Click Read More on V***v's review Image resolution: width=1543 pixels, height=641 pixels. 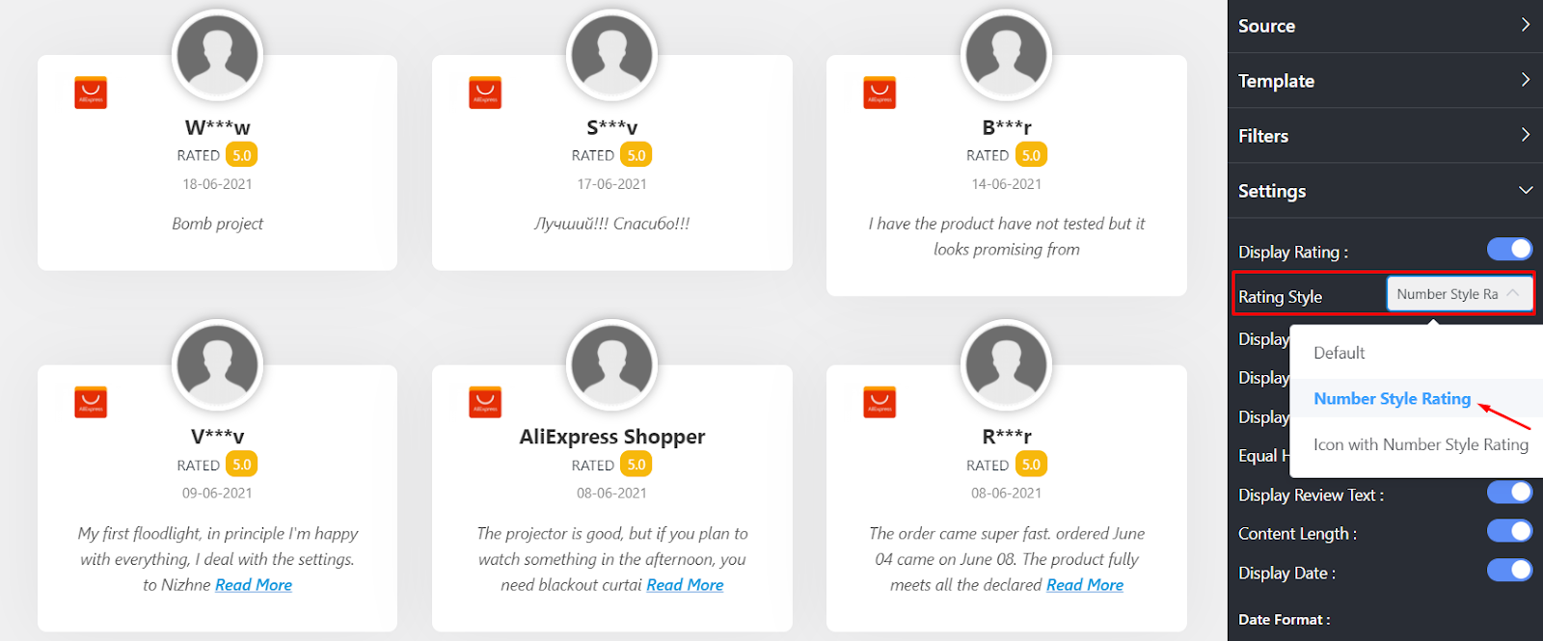[x=254, y=585]
